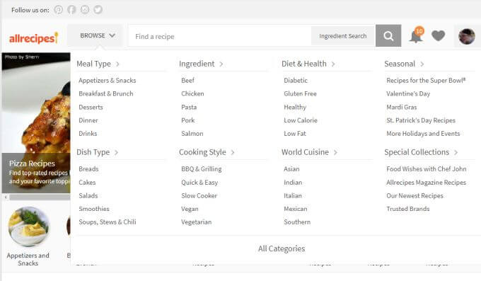This screenshot has width=481, height=281.
Task: Open the user profile avatar
Action: click(x=467, y=36)
